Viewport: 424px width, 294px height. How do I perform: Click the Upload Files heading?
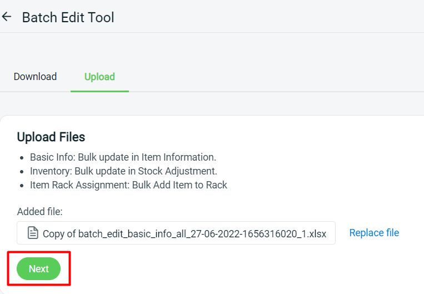coord(51,137)
